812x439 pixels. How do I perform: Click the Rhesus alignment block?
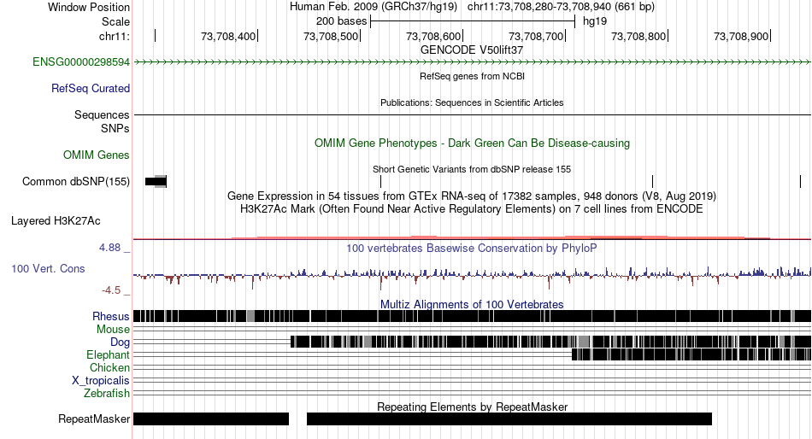coord(473,316)
